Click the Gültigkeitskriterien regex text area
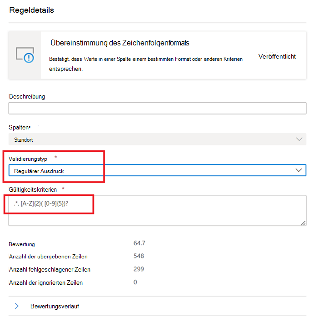The height and width of the screenshot is (322, 318). click(157, 210)
